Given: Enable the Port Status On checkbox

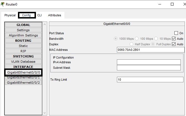Looking at the screenshot, I should pyautogui.click(x=176, y=33).
